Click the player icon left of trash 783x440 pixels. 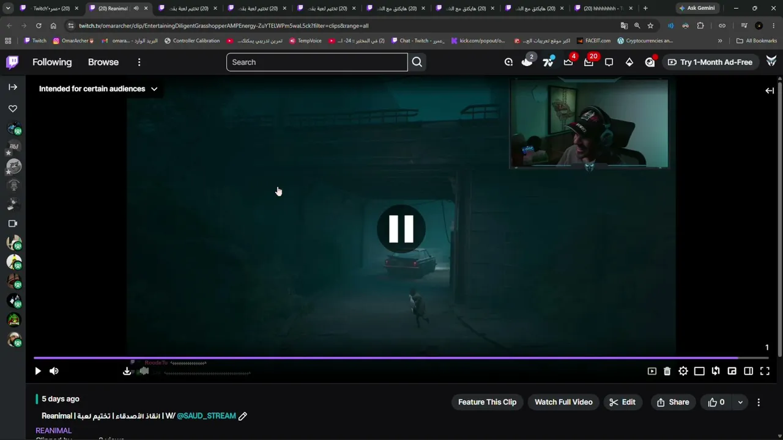click(x=652, y=371)
